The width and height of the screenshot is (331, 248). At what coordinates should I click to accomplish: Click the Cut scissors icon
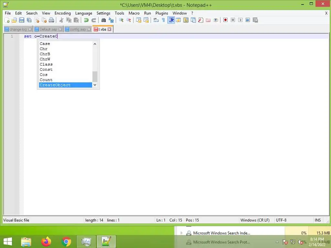(61, 20)
